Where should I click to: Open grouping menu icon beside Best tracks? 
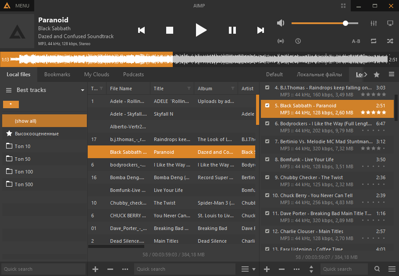click(x=9, y=90)
